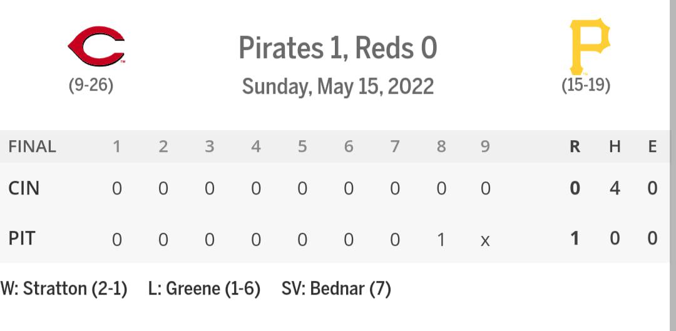Click the H hits column header
This screenshot has width=676, height=331.
615,146
